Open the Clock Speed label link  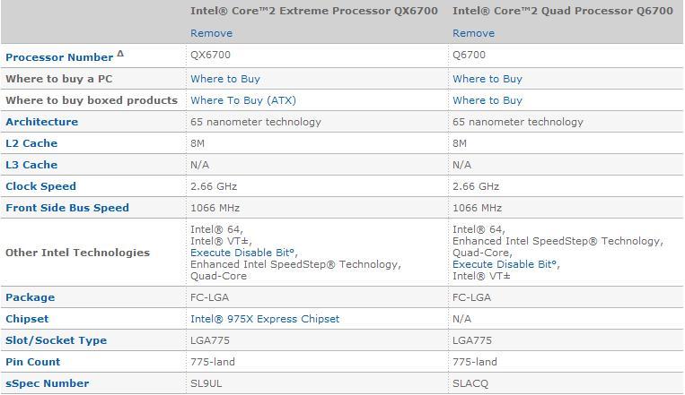(40, 186)
